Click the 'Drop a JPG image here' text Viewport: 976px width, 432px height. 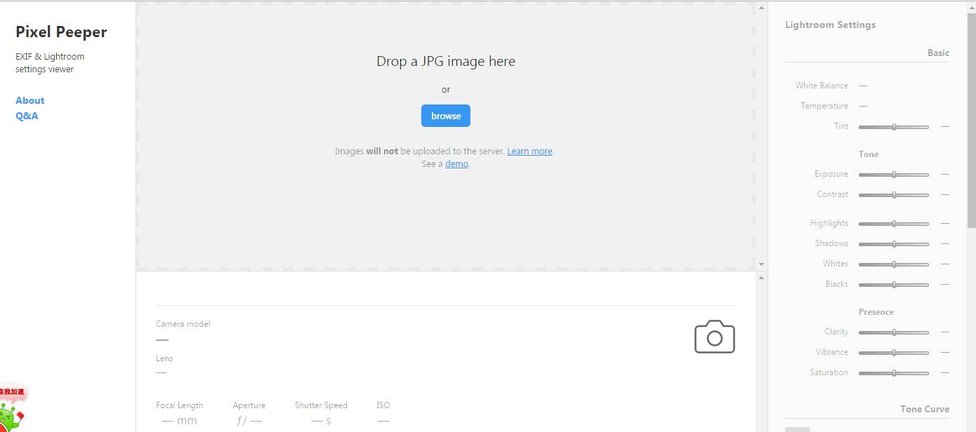[x=446, y=61]
